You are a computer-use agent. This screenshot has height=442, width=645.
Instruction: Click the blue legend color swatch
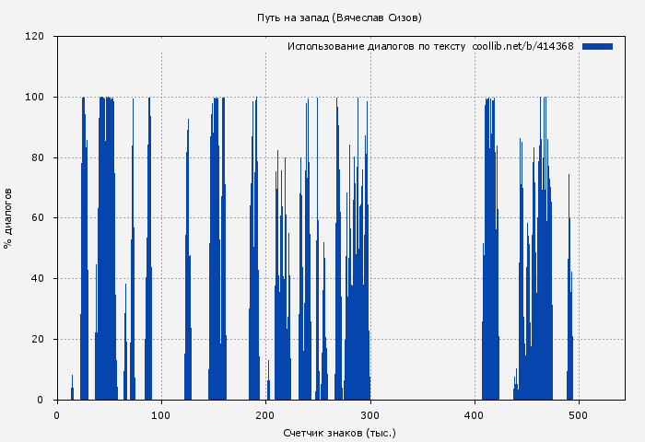click(597, 46)
